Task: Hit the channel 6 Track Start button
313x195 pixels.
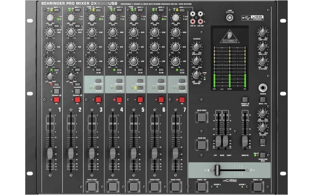Action: [x=155, y=187]
